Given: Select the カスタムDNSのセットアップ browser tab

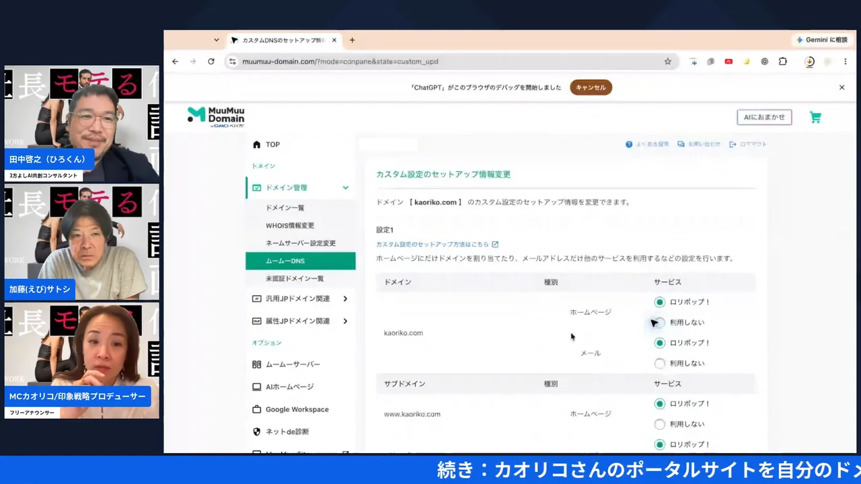Looking at the screenshot, I should 283,40.
